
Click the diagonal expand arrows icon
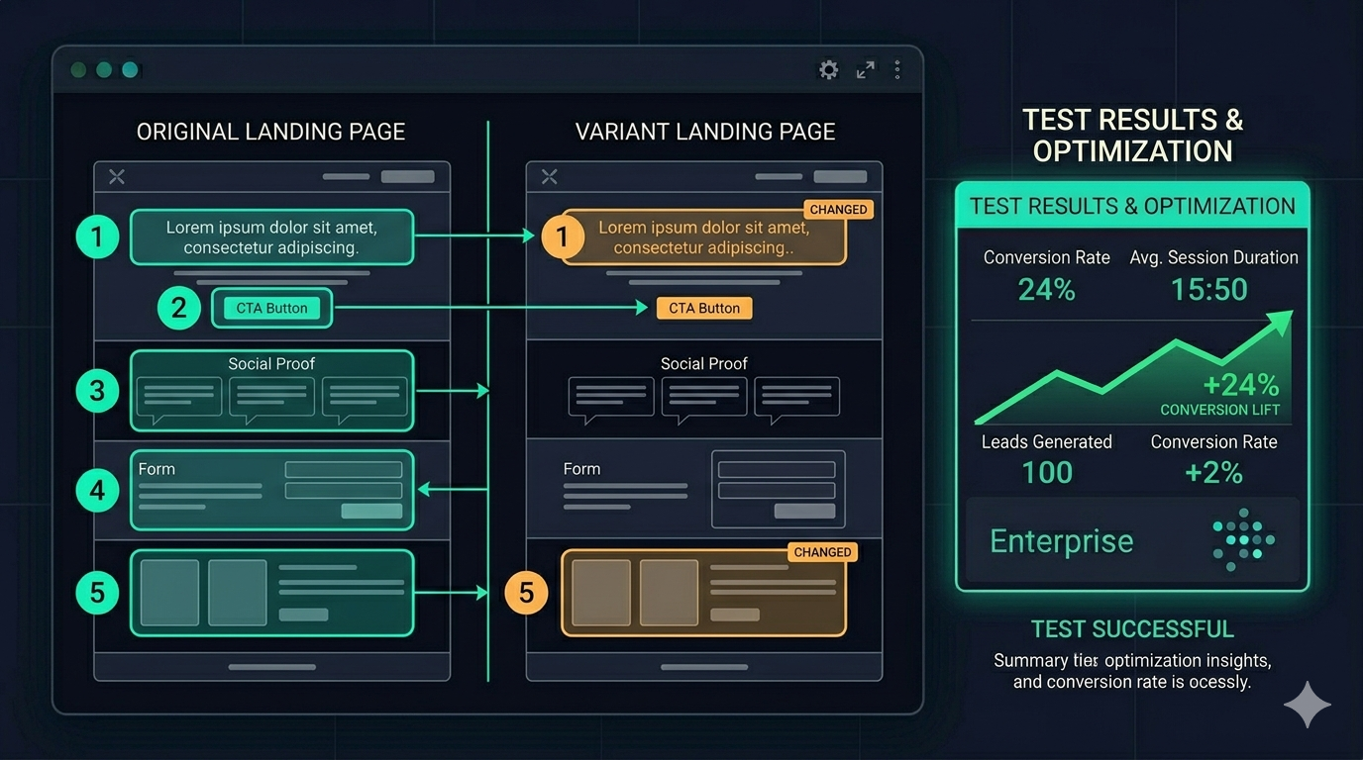(865, 69)
